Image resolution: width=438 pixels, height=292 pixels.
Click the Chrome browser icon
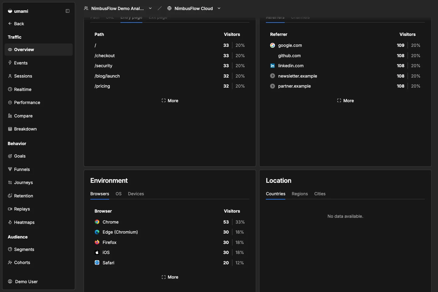coord(97,222)
